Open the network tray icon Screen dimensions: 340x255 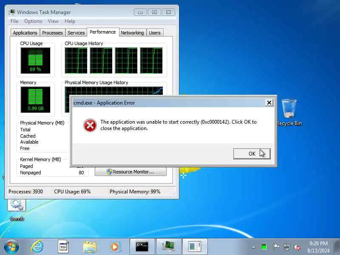point(286,247)
